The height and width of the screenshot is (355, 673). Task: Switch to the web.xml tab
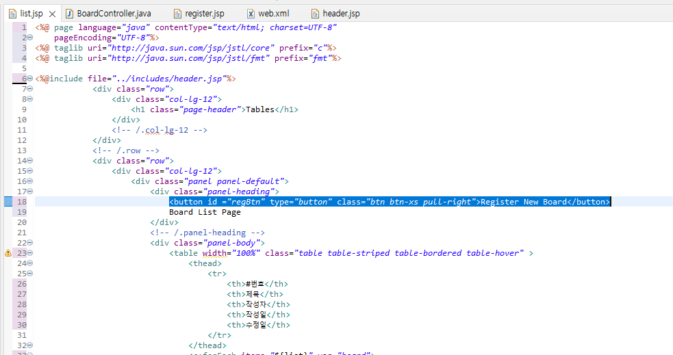pyautogui.click(x=273, y=14)
